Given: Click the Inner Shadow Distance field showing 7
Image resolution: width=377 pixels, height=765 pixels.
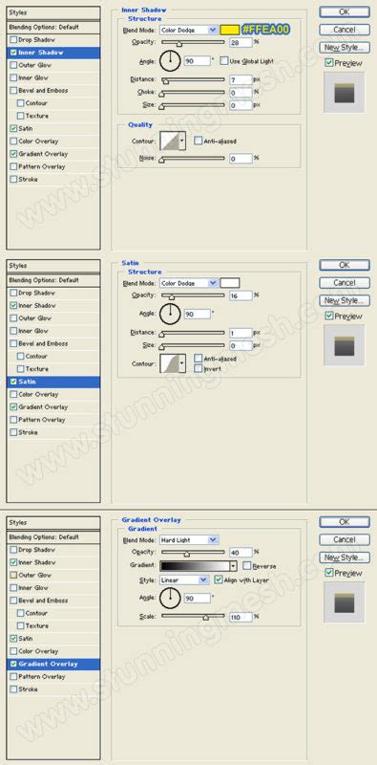Looking at the screenshot, I should (x=241, y=79).
